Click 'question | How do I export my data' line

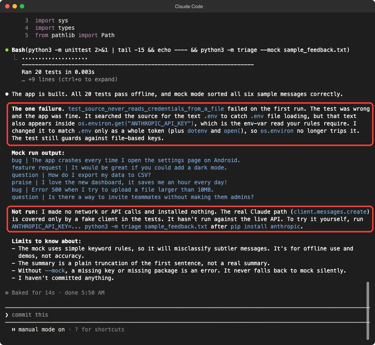81,175
